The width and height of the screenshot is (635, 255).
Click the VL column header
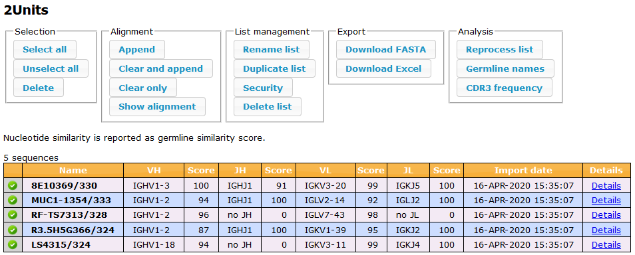click(x=325, y=171)
